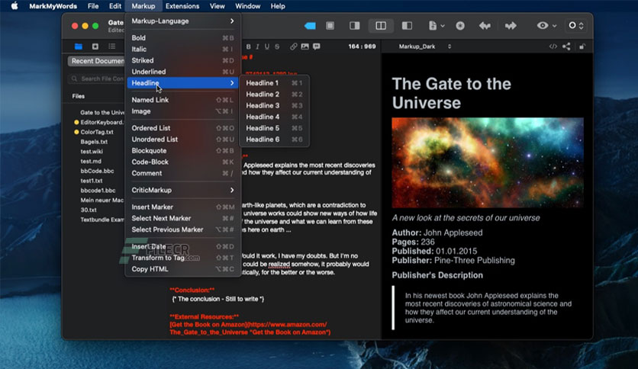Viewport: 638px width, 369px height.
Task: Choose Bold from the Markup menu
Action: pyautogui.click(x=182, y=38)
